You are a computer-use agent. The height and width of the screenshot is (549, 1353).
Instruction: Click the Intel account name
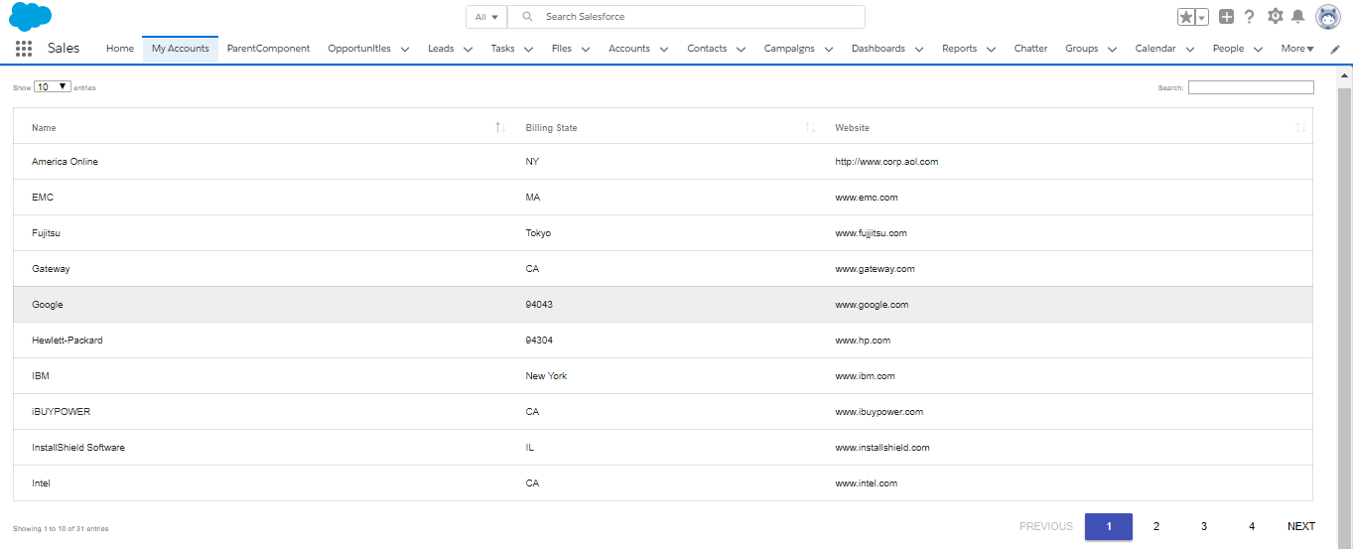coord(41,483)
